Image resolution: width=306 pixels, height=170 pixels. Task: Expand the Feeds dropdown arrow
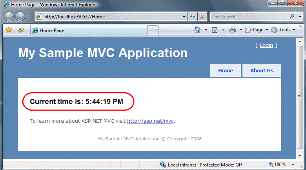pyautogui.click(x=224, y=30)
